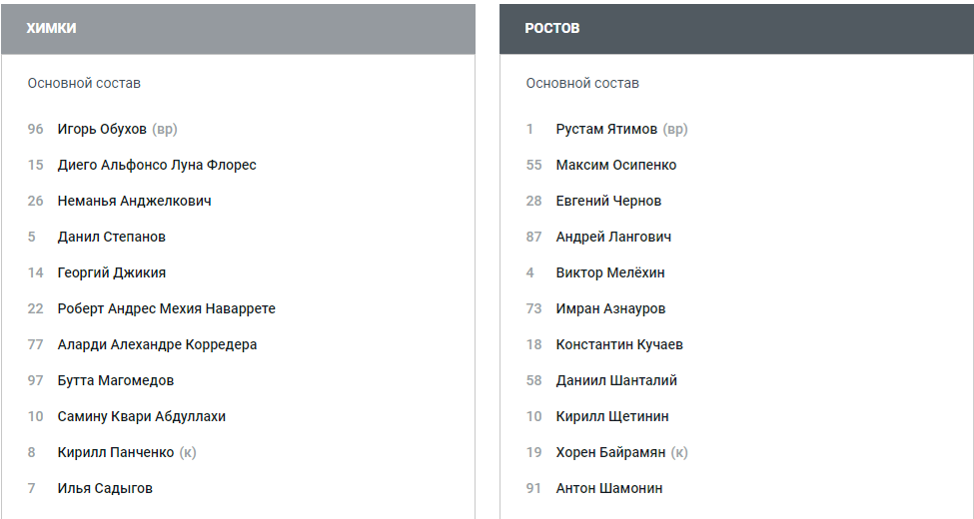Image resolution: width=974 pixels, height=519 pixels.
Task: Select player Диего Альфонсо Луна Флорес
Action: point(157,165)
